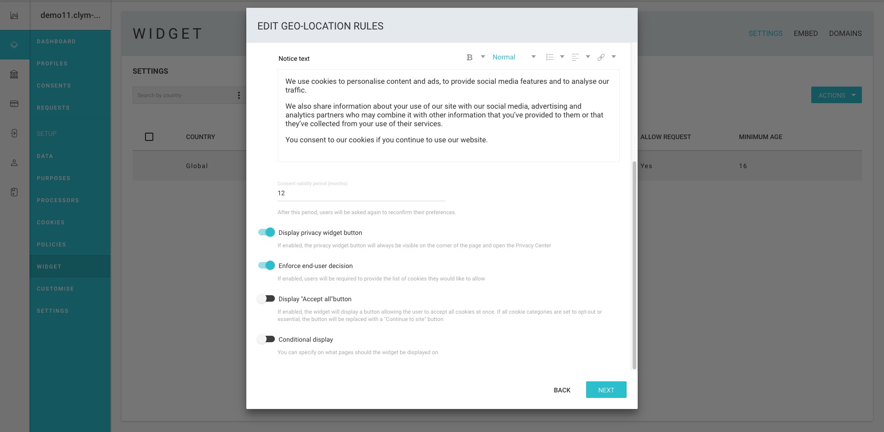The height and width of the screenshot is (432, 884).
Task: Enable the Conditional display toggle
Action: [267, 339]
